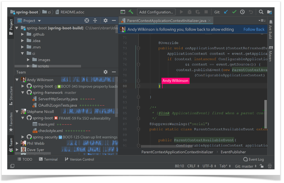Expand the images folder
The width and height of the screenshot is (284, 183).
pyautogui.click(x=28, y=60)
